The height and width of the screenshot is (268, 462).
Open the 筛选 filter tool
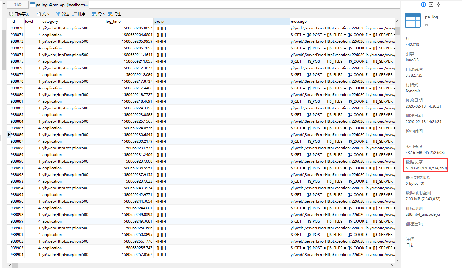[58, 14]
